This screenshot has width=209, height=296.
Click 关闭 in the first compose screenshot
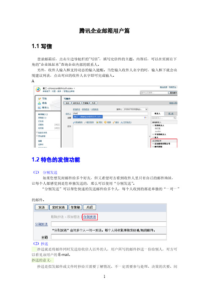coord(94,103)
